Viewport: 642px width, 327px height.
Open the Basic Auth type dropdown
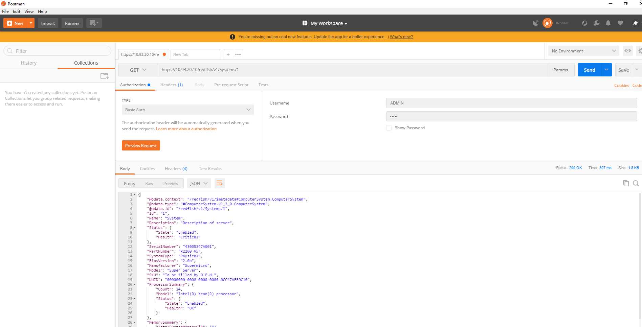tap(188, 110)
